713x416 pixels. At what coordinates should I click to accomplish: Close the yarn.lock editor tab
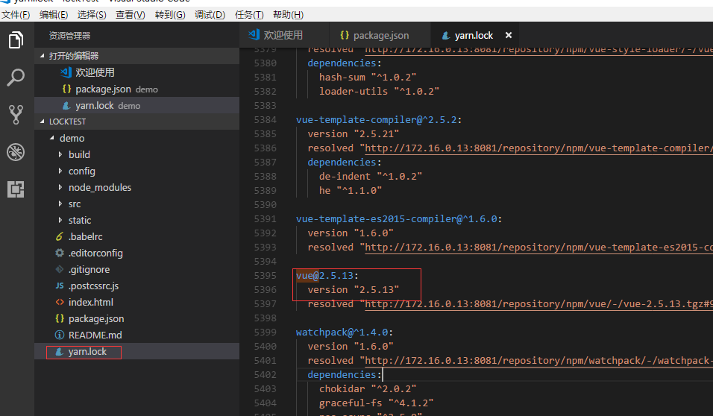[x=509, y=35]
